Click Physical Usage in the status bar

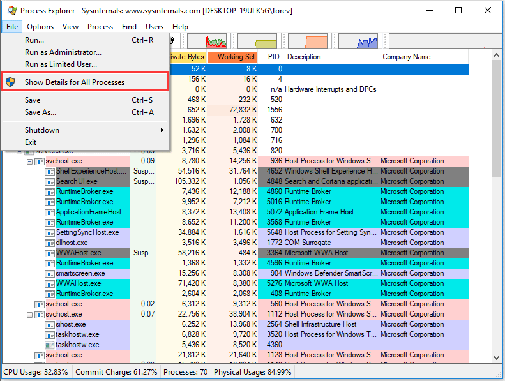pos(253,372)
